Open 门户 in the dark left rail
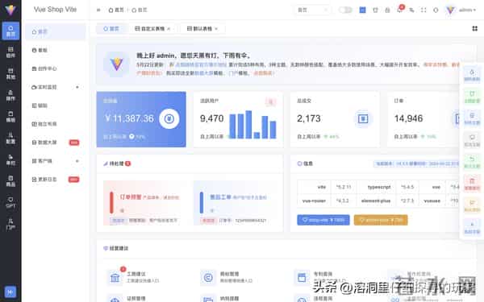Screen dimensions: 484x302 pyautogui.click(x=10, y=224)
